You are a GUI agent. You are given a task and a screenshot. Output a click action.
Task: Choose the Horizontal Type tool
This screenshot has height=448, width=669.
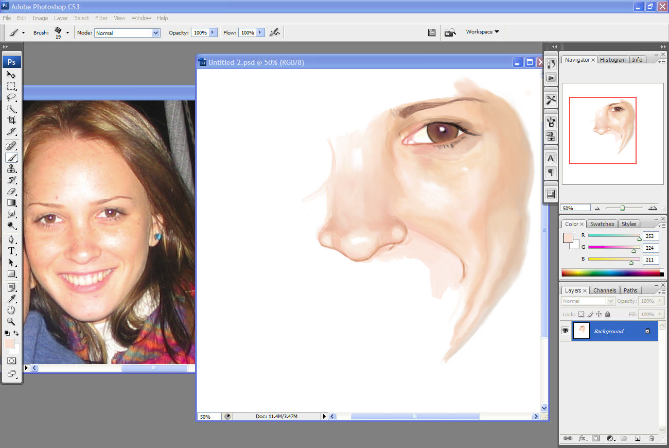11,251
